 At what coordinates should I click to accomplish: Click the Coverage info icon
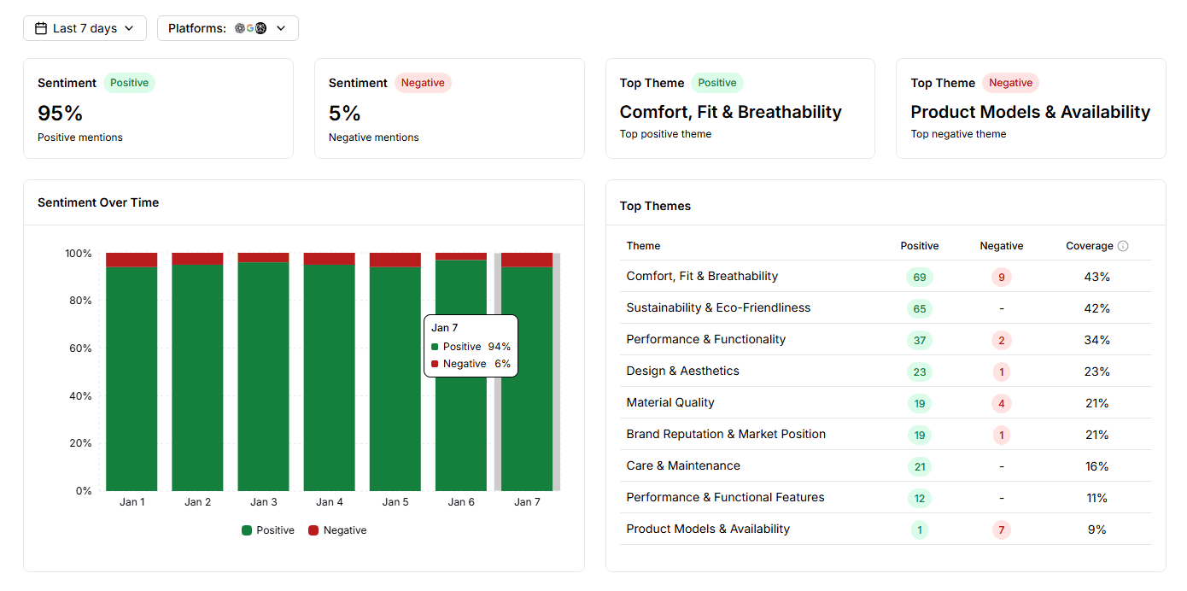pos(1124,245)
